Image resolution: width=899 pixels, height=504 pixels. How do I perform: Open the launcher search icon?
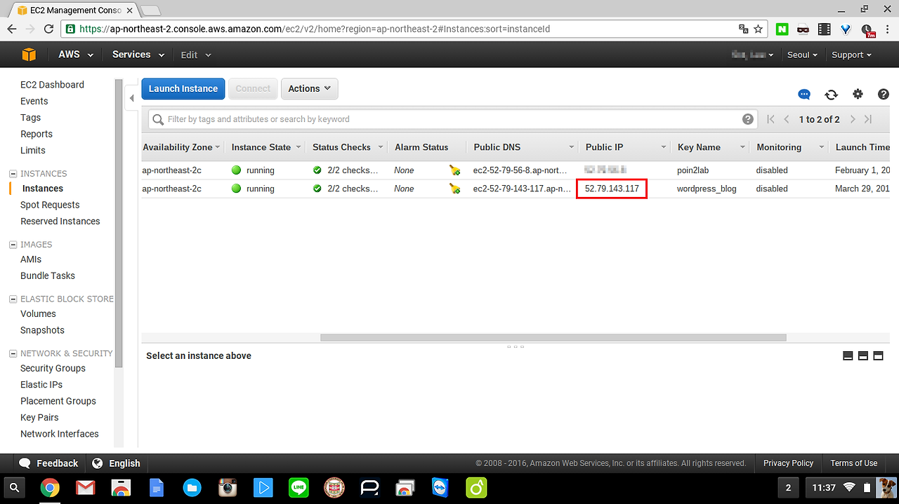(x=15, y=488)
